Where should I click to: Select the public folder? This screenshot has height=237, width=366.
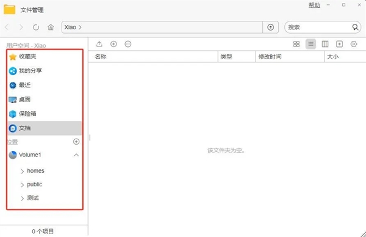click(x=35, y=184)
